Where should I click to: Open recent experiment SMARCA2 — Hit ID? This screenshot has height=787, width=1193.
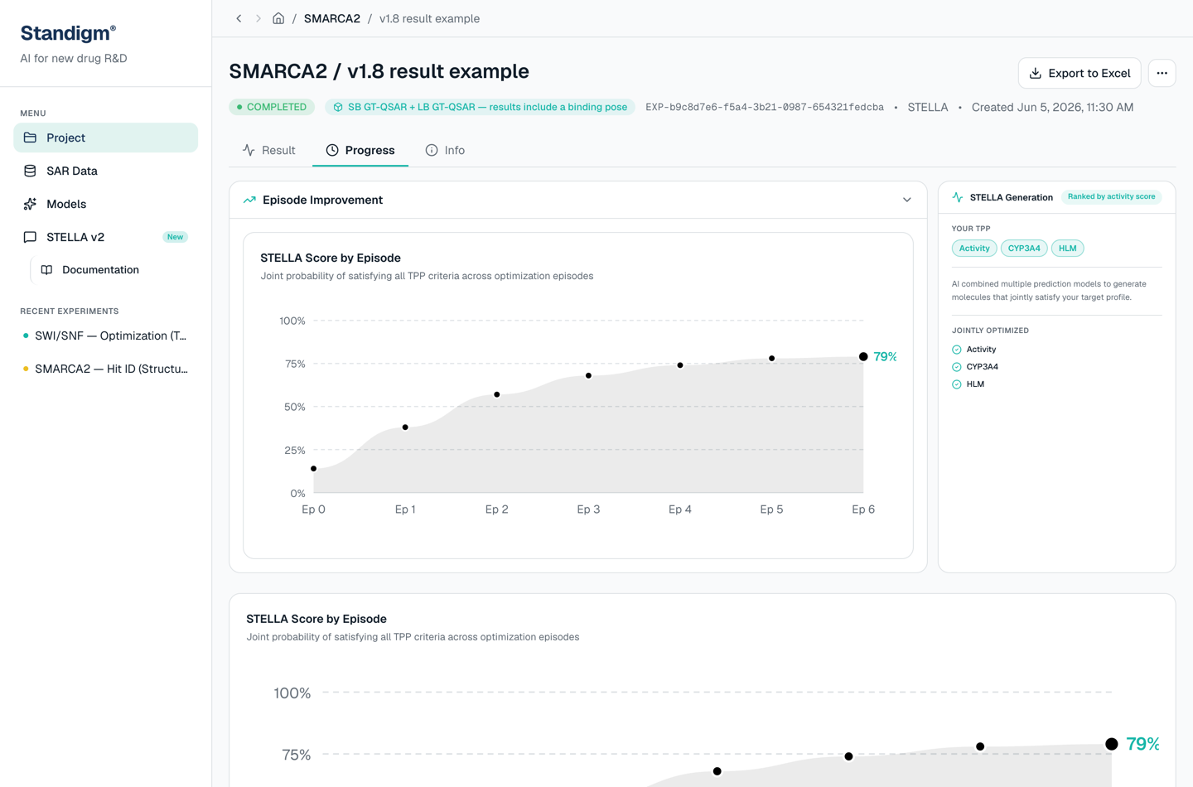[106, 369]
